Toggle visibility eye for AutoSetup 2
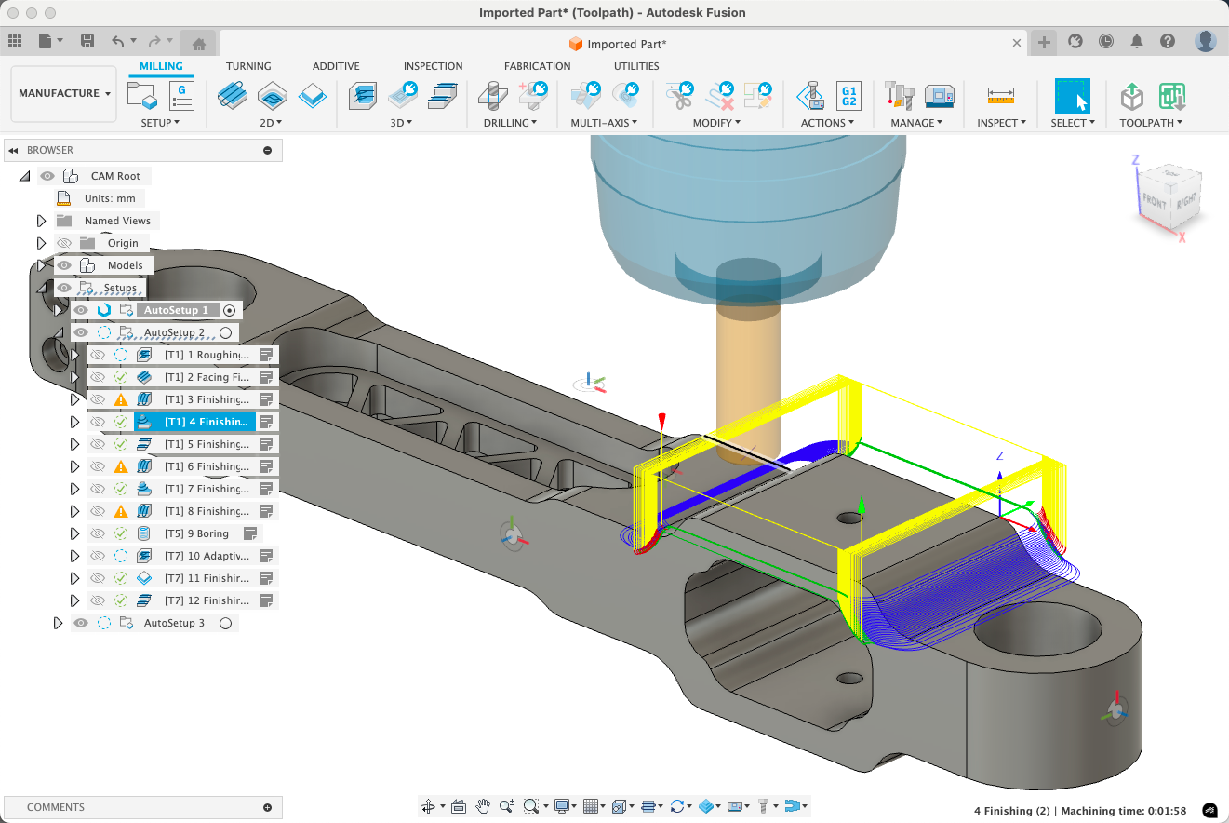The width and height of the screenshot is (1229, 823). click(x=81, y=331)
